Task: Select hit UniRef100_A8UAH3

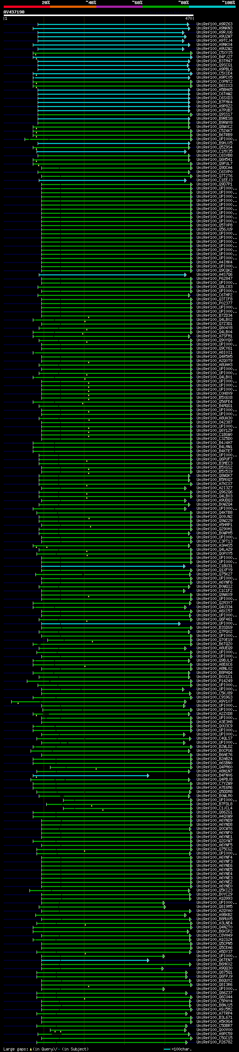Action: click(x=214, y=365)
